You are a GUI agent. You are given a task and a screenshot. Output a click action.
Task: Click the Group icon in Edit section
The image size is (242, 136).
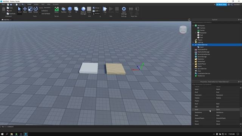tap(94, 8)
